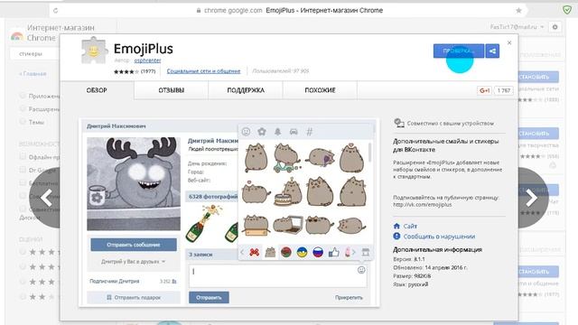Select the flower emoji category tab
This screenshot has width=578, height=325.
pos(262,132)
